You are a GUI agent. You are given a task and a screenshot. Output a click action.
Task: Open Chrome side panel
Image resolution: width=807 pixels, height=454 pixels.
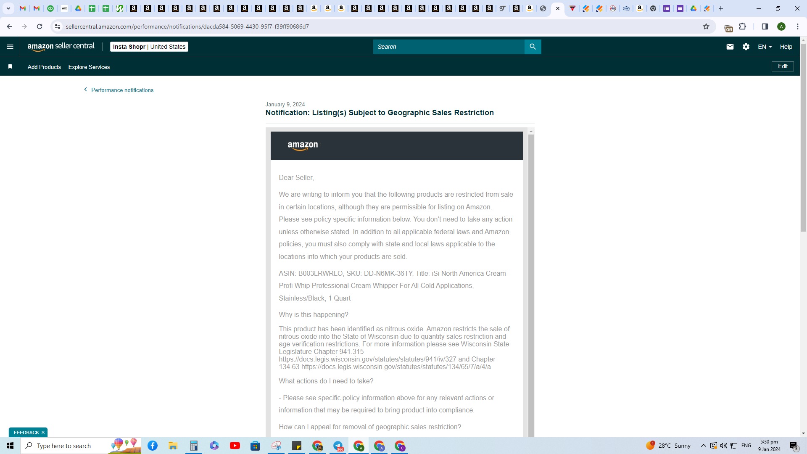765,26
